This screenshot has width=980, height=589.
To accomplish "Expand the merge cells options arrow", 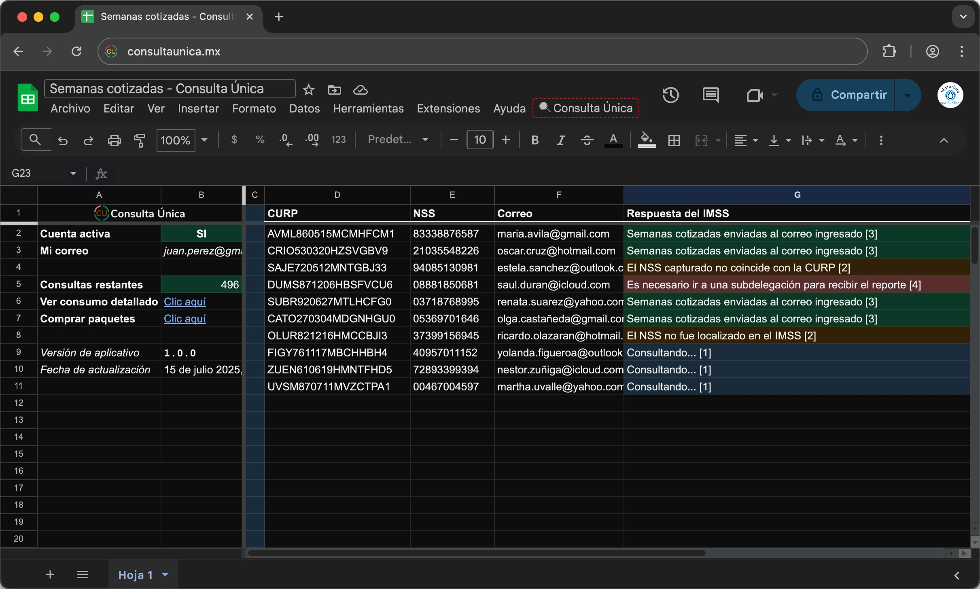I will (718, 140).
